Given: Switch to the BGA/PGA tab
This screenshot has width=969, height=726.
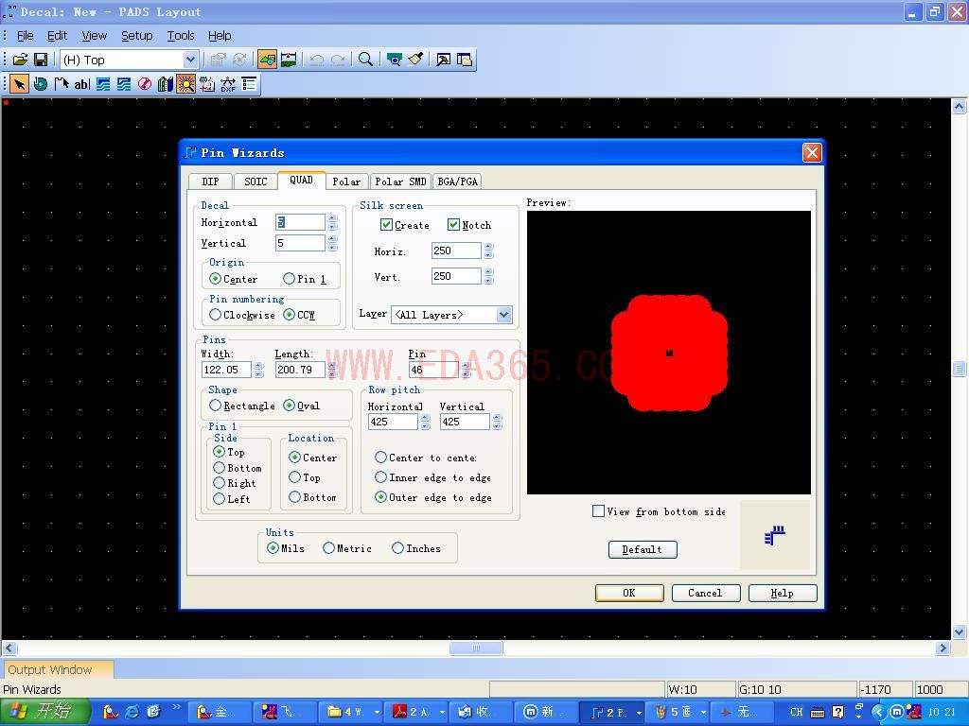Looking at the screenshot, I should pos(457,181).
